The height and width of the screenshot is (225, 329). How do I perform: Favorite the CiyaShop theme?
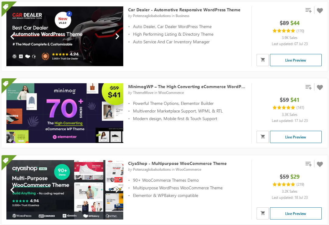coord(320,164)
